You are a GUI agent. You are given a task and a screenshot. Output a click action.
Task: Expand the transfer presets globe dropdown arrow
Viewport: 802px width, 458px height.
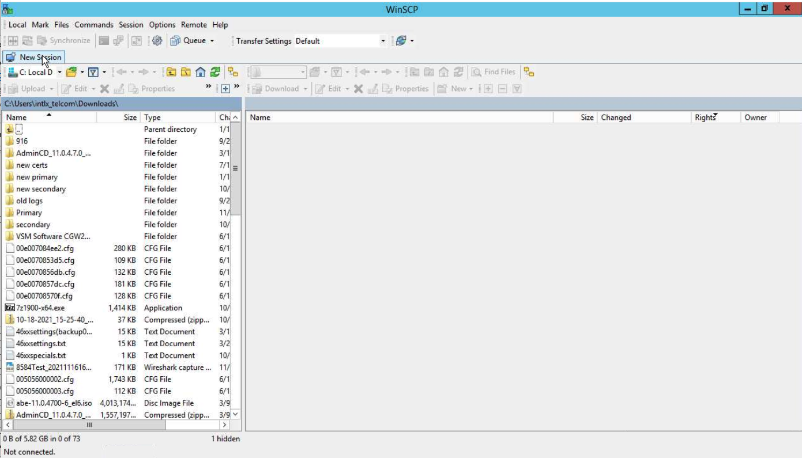click(x=412, y=40)
